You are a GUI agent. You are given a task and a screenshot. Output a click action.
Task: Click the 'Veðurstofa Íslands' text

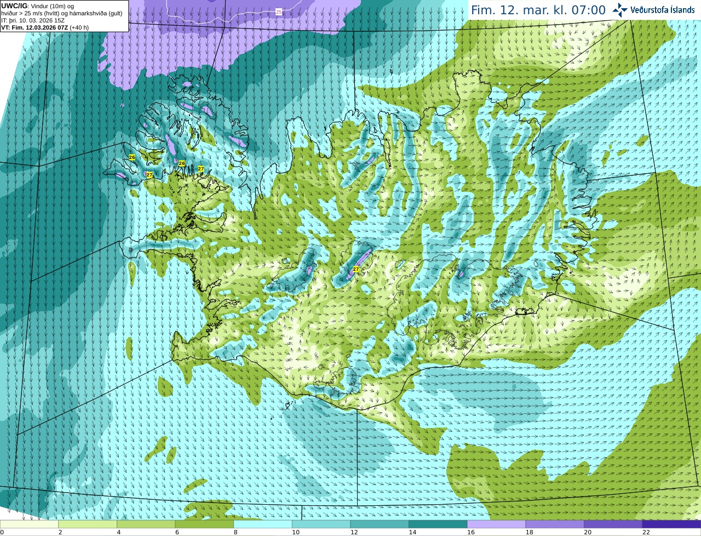point(663,10)
